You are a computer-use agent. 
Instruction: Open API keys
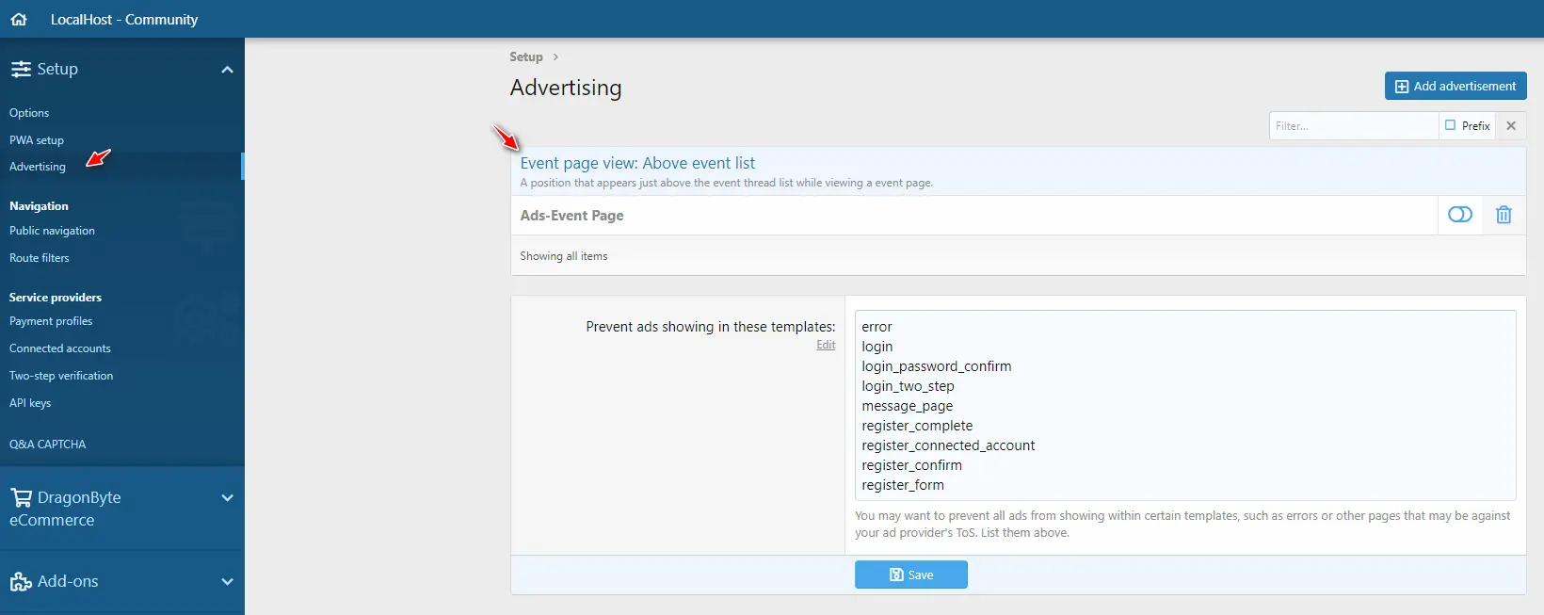pos(30,403)
